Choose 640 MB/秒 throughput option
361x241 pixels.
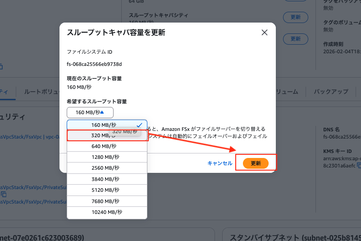[107, 146]
